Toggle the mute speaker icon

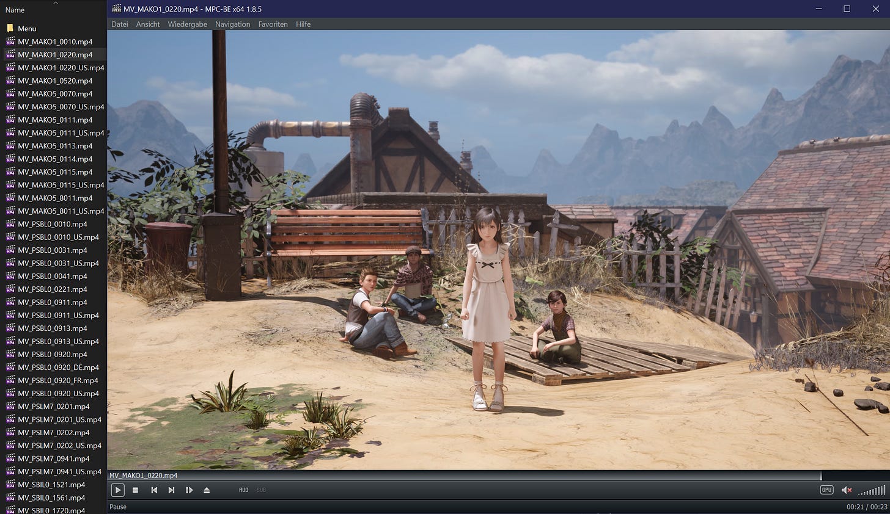click(x=847, y=490)
